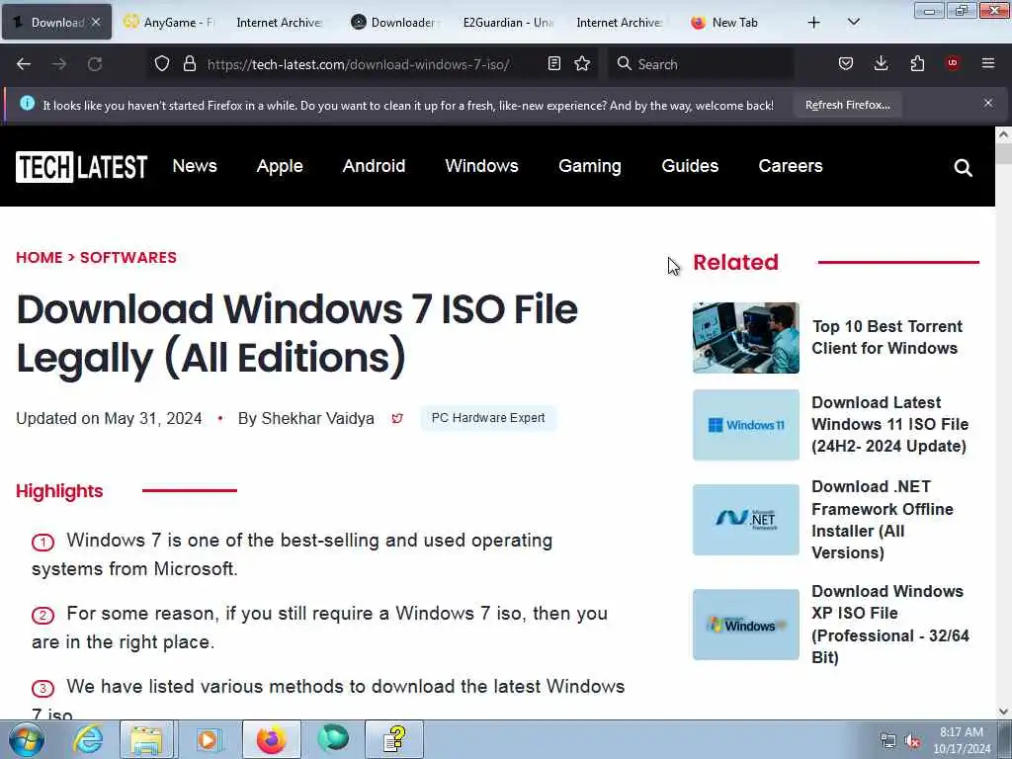The width and height of the screenshot is (1012, 759).
Task: Dismiss the Firefox refresh notification bar
Action: coord(988,103)
